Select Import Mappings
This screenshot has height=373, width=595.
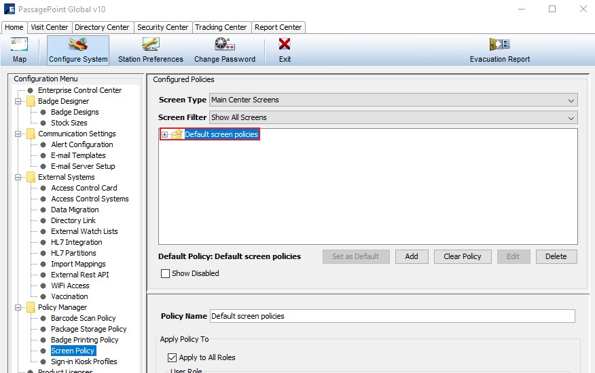click(x=78, y=264)
